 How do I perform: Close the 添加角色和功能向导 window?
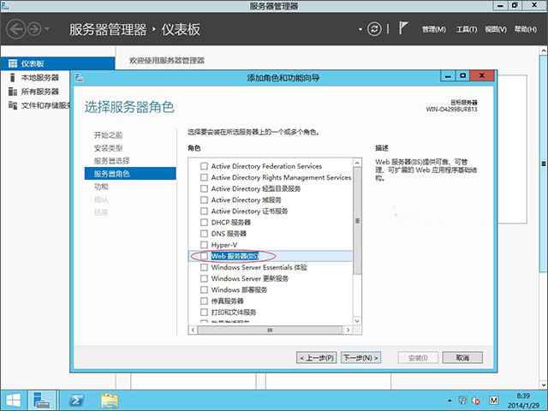pos(482,75)
